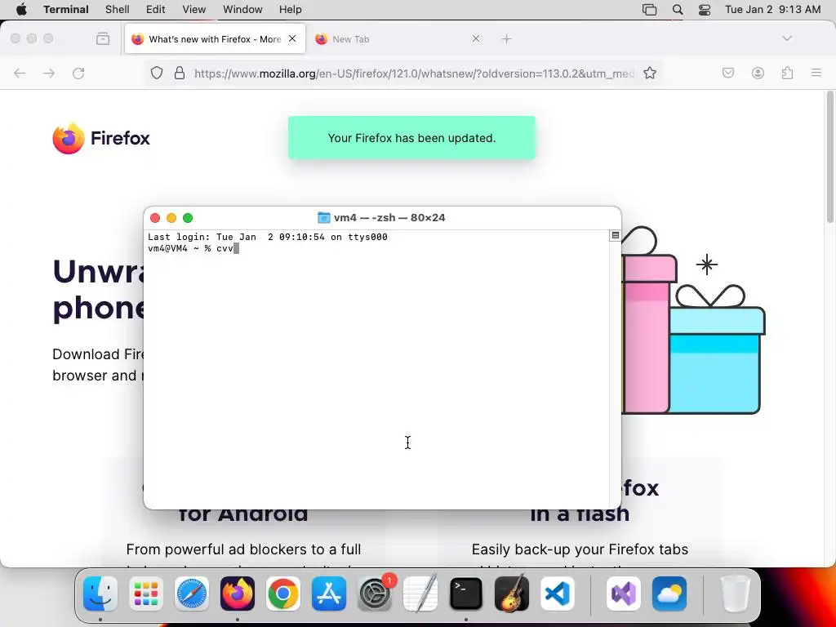
Task: Open GarageBand from the Dock
Action: tap(512, 594)
